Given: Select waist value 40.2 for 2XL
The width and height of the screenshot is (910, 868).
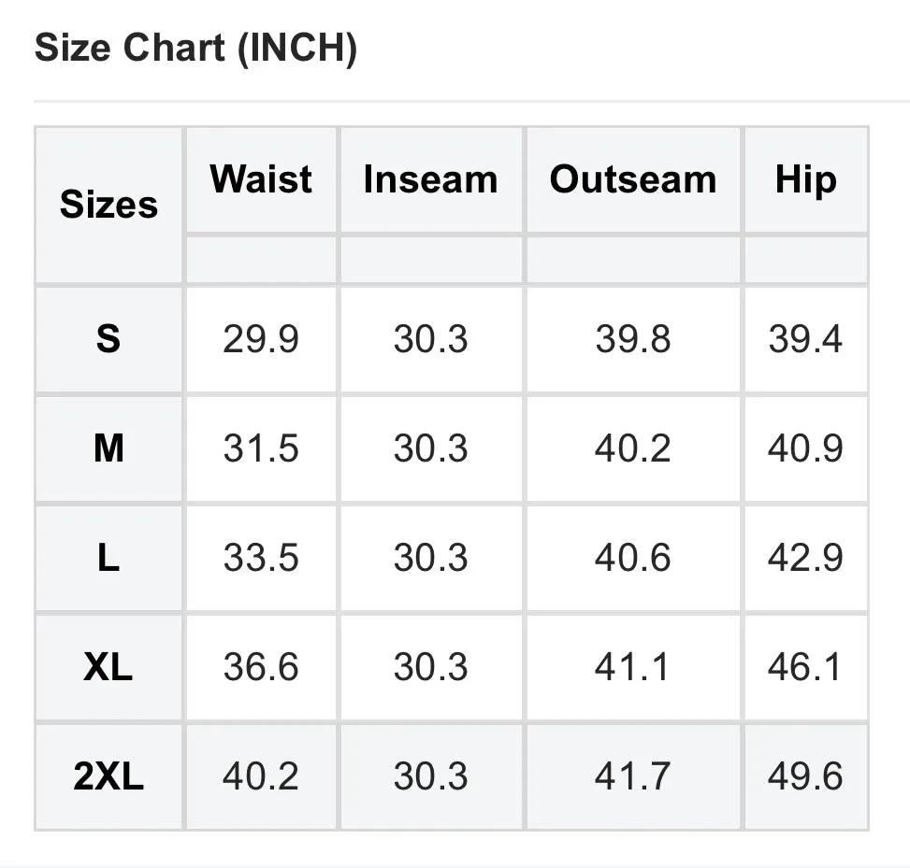Looking at the screenshot, I should coord(261,776).
